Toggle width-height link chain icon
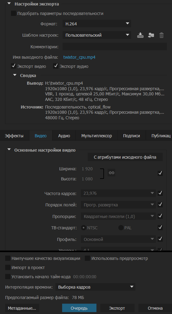Viewport: 172px width, 314px height. pyautogui.click(x=112, y=173)
